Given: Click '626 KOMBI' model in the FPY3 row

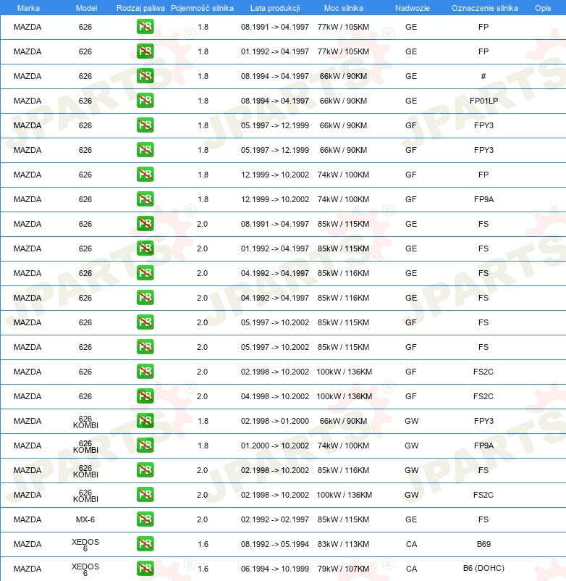Looking at the screenshot, I should pyautogui.click(x=85, y=422).
